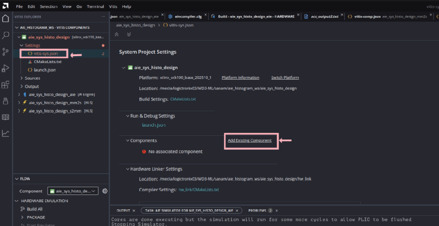Collapse the Settings folder in explorer
Image resolution: width=439 pixels, height=226 pixels.
point(21,45)
